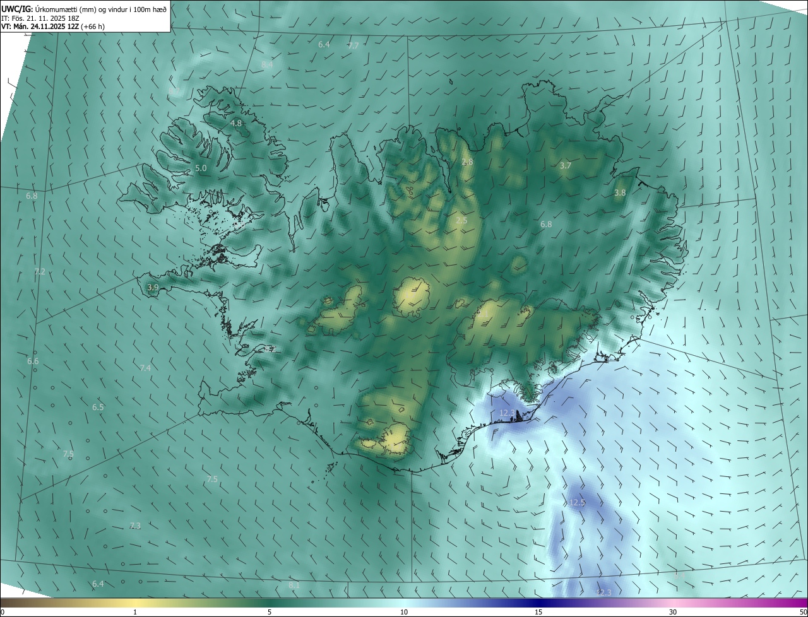
Task: Select the 10 tick on the color scale
Action: pyautogui.click(x=404, y=612)
